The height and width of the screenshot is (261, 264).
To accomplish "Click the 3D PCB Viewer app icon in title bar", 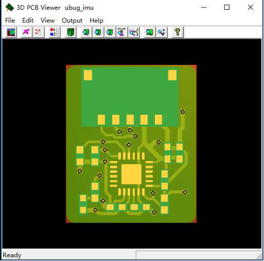I will tap(9, 7).
